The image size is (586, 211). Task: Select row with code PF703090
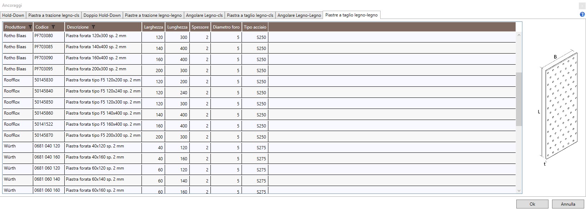pos(259,59)
